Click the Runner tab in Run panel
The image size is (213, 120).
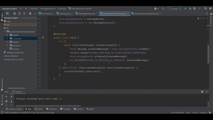(18, 92)
